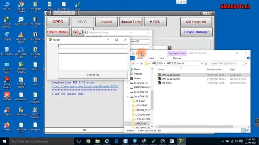
Task: Expand the LIC&UIIC 2013 folder node
Action: [129, 119]
